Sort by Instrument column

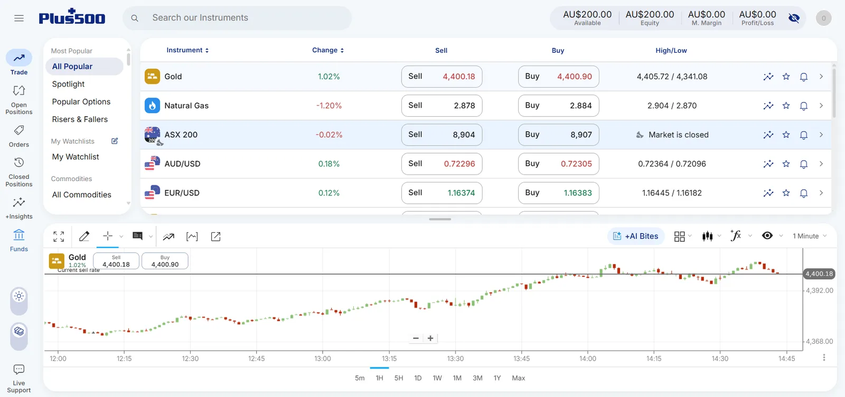pos(187,50)
